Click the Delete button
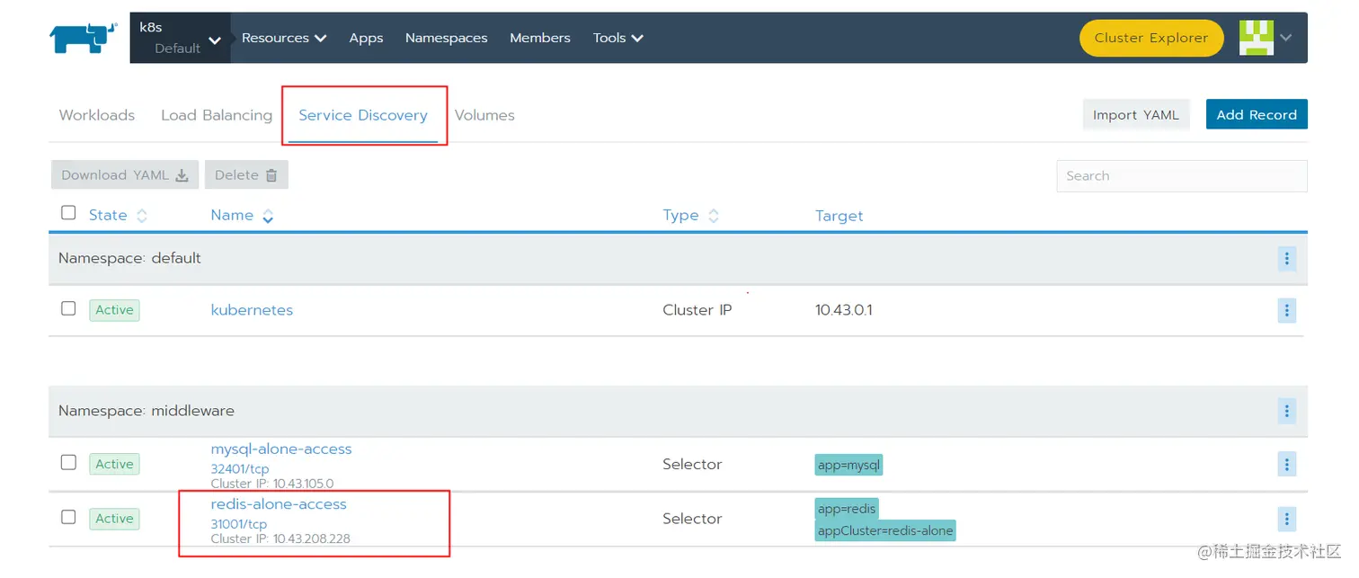 246,175
